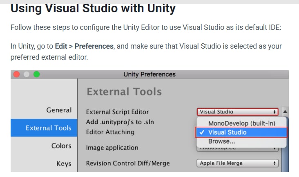Click the Unity Preferences window title
Viewport: 299px width, 177px height.
coord(149,74)
